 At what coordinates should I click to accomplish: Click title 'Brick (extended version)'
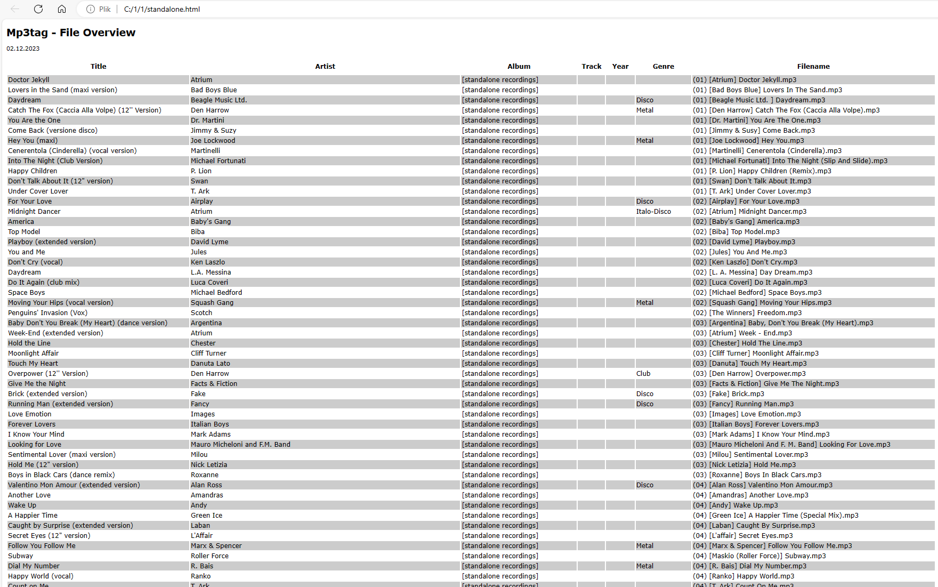(x=47, y=394)
